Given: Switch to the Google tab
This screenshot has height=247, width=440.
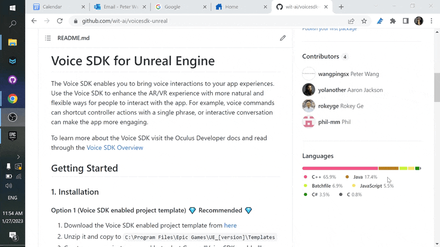Looking at the screenshot, I should [x=180, y=7].
